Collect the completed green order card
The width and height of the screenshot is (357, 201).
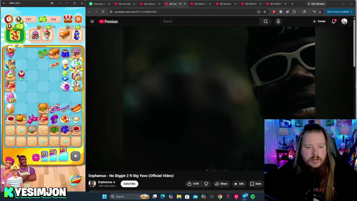point(15,35)
